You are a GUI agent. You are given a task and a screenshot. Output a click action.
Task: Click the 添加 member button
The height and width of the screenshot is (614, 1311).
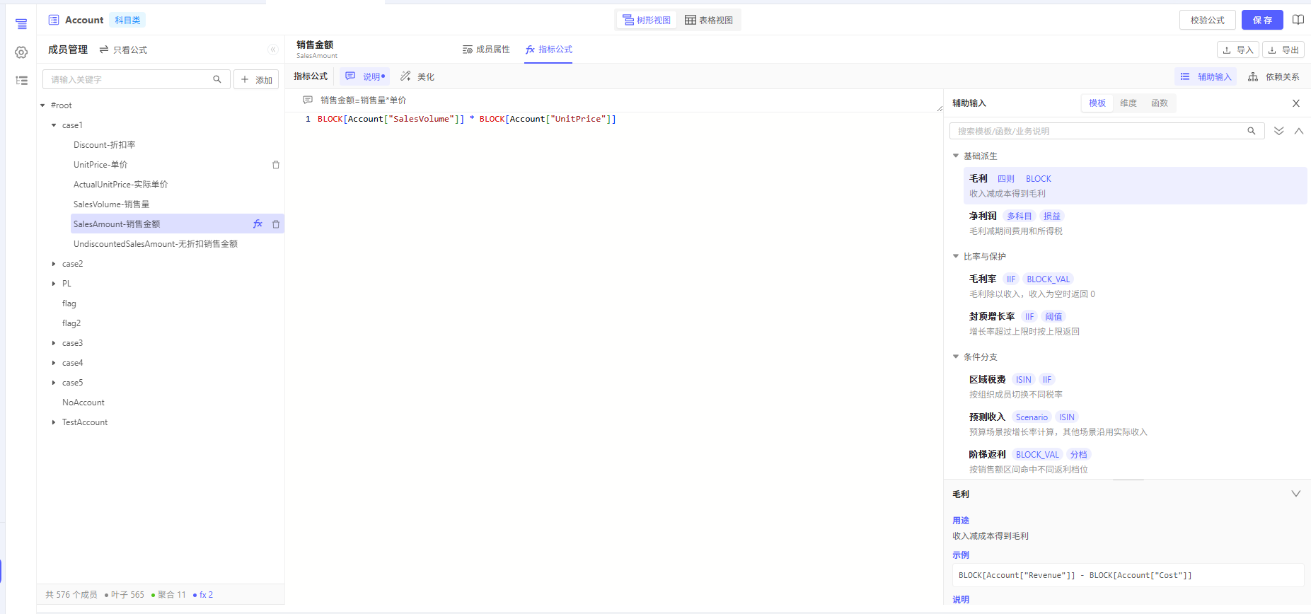click(x=256, y=79)
